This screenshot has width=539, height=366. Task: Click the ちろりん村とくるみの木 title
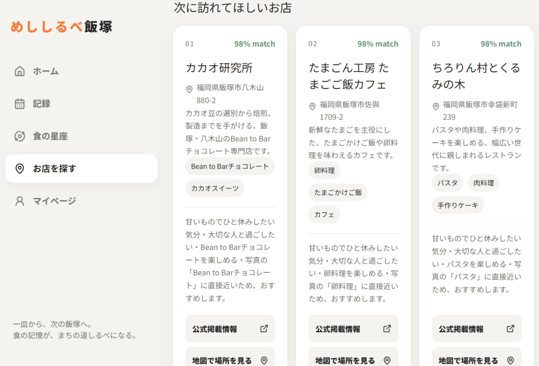point(476,76)
